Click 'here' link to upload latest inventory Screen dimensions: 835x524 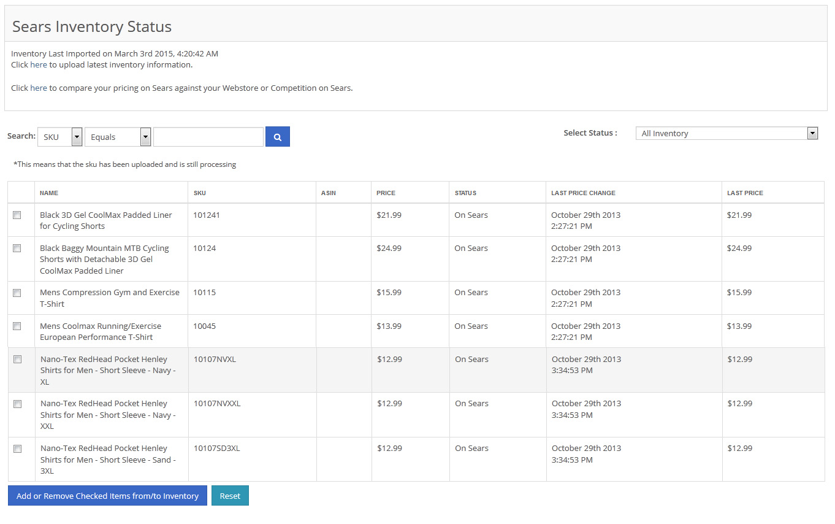coord(39,64)
